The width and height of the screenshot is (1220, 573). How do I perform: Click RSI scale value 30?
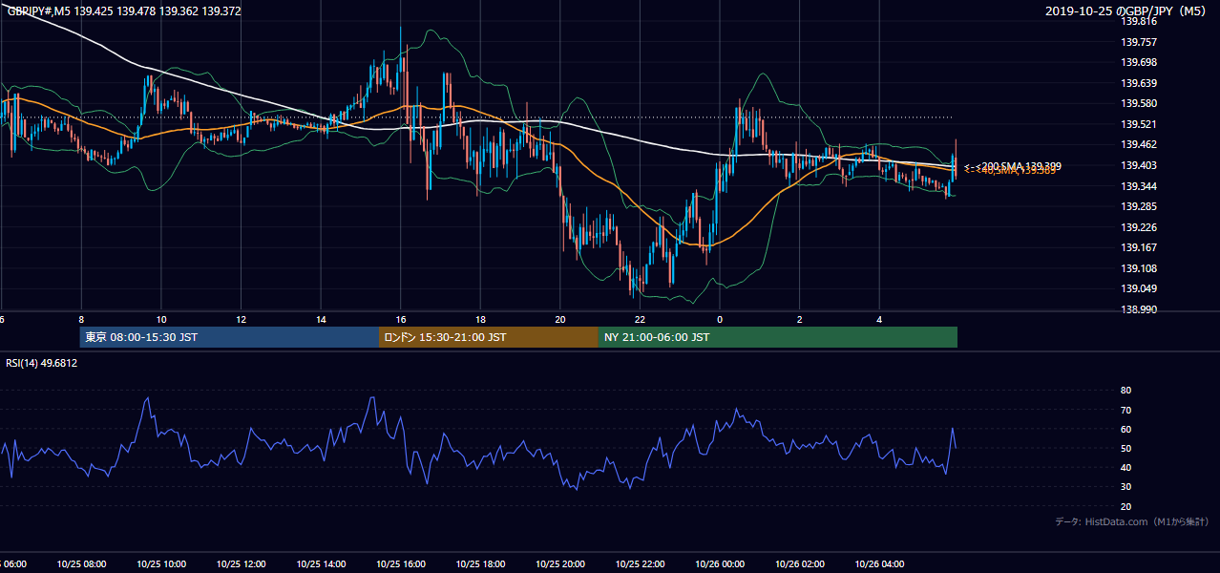pos(1125,487)
